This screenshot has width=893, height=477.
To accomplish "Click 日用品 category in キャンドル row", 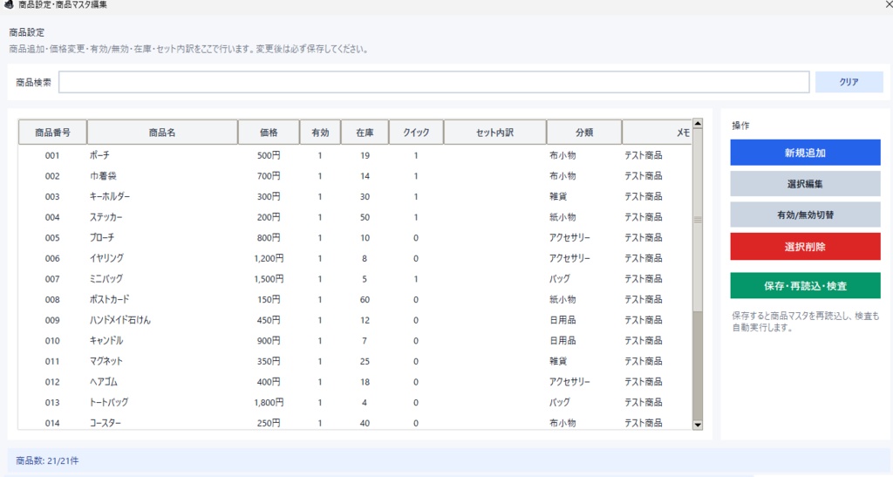I will [562, 340].
